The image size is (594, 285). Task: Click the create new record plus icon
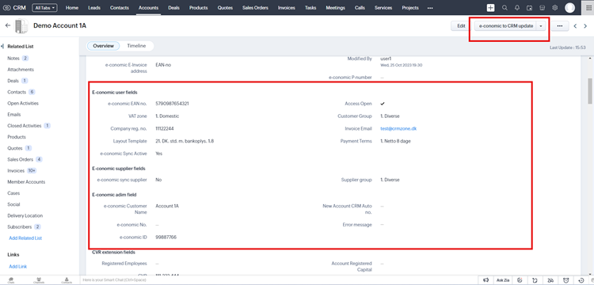tap(490, 8)
